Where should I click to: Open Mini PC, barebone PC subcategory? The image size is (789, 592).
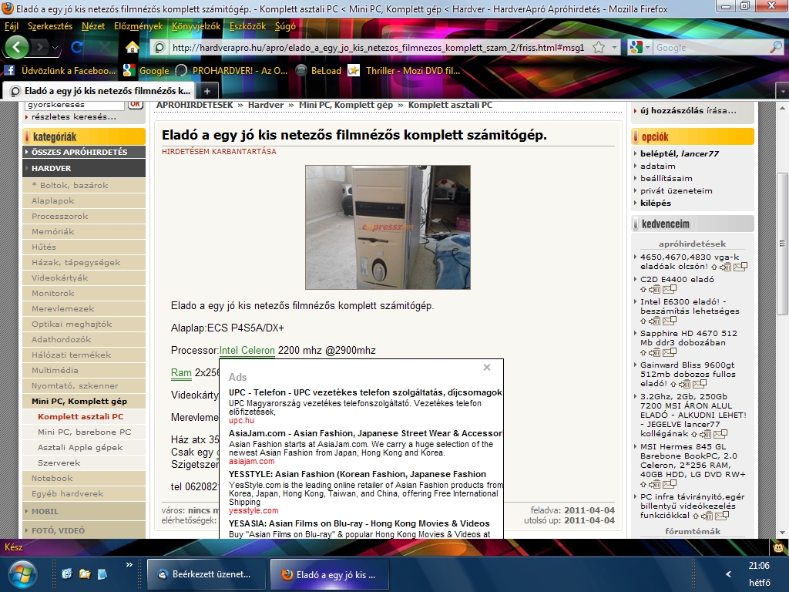point(85,432)
